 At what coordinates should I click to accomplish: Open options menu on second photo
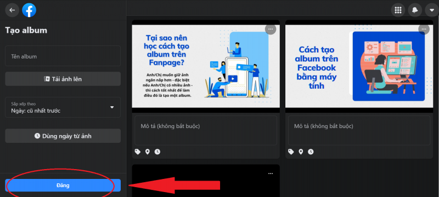point(424,29)
